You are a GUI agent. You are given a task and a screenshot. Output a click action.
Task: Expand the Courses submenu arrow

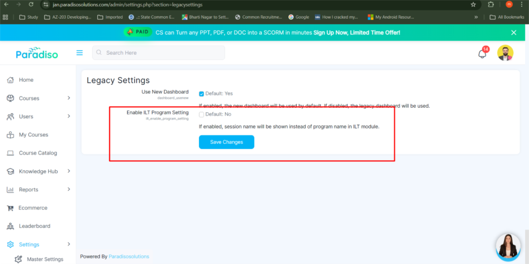69,98
